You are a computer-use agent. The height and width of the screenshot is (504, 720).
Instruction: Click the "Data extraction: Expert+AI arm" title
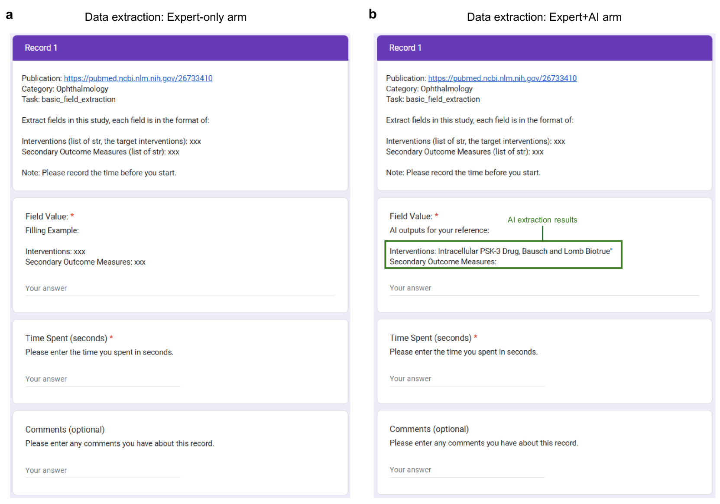coord(544,17)
